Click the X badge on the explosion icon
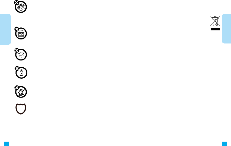Screen dimensions: 231x146 (16, 2)
